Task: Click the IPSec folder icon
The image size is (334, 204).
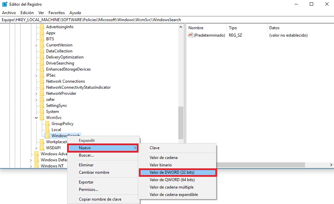Action: click(x=42, y=75)
